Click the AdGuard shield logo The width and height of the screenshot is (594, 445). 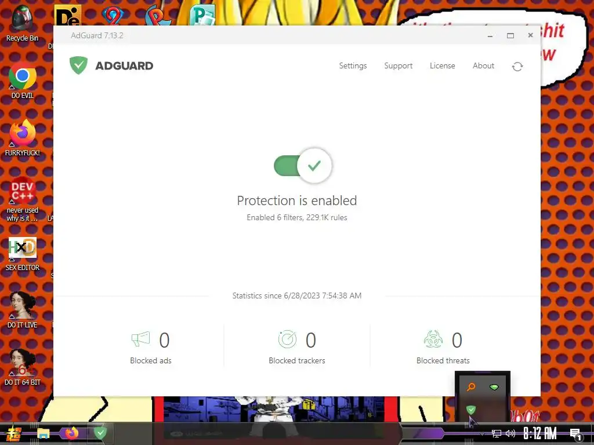[x=78, y=65]
